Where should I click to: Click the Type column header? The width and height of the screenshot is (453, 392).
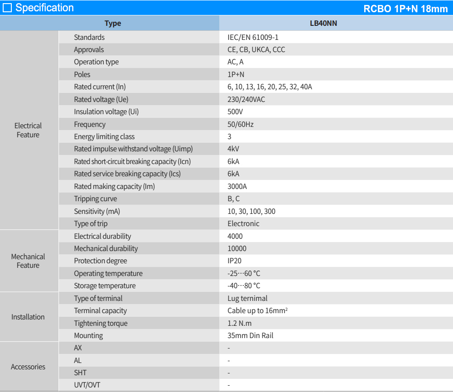[113, 24]
